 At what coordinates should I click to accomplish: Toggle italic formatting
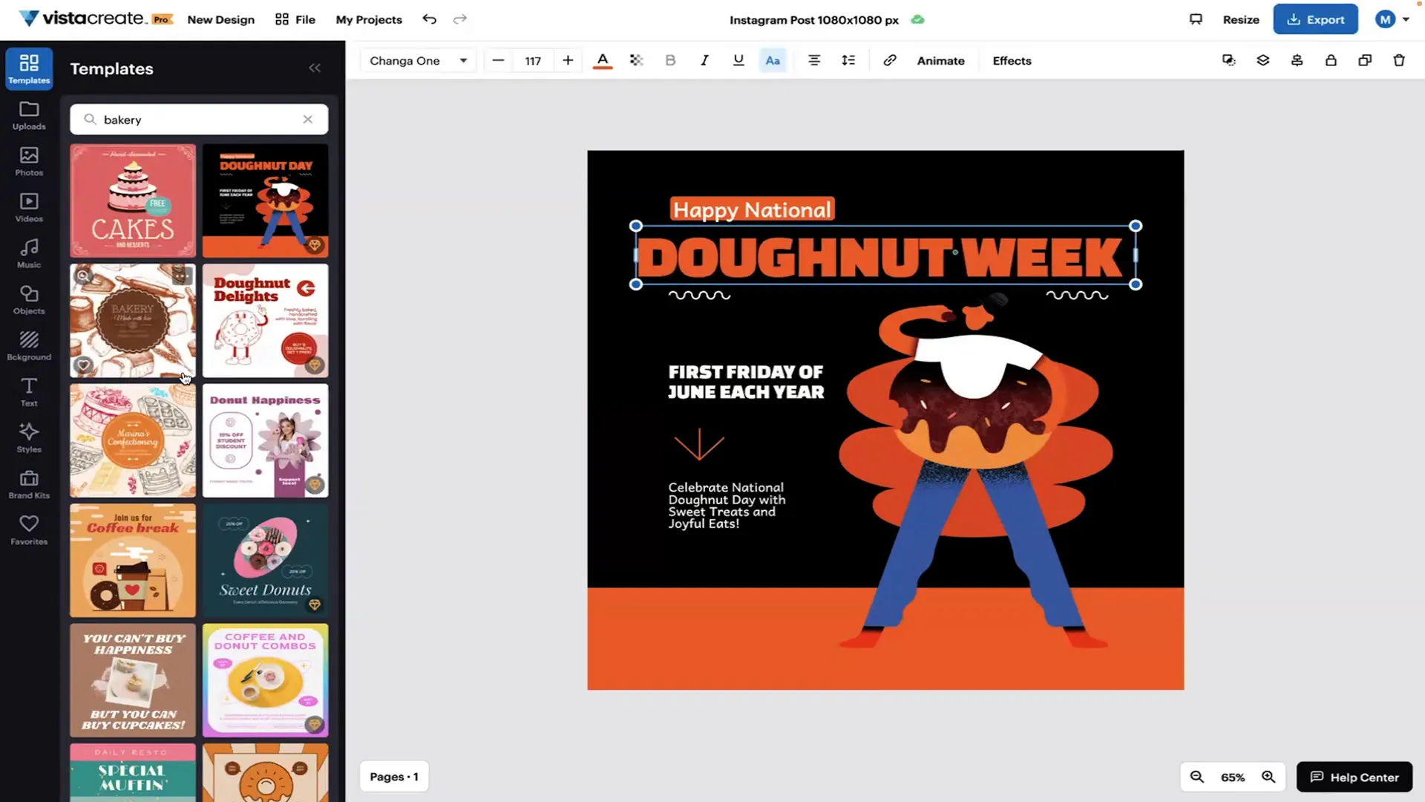(x=704, y=61)
